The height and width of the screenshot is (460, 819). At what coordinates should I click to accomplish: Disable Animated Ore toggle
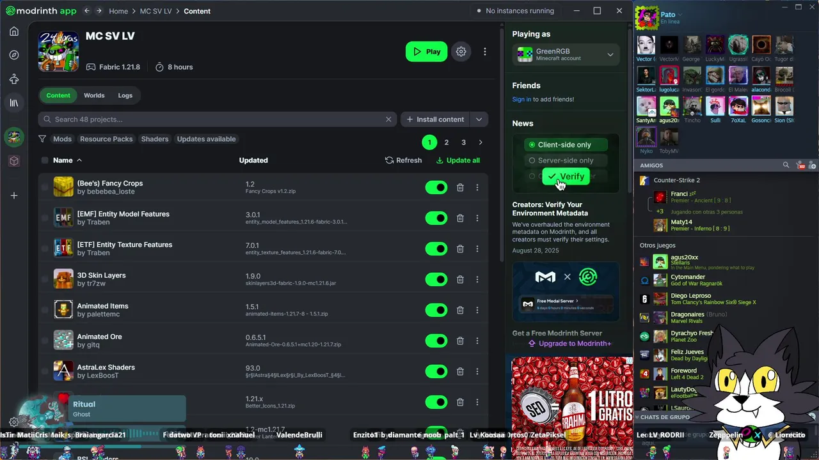click(x=436, y=341)
